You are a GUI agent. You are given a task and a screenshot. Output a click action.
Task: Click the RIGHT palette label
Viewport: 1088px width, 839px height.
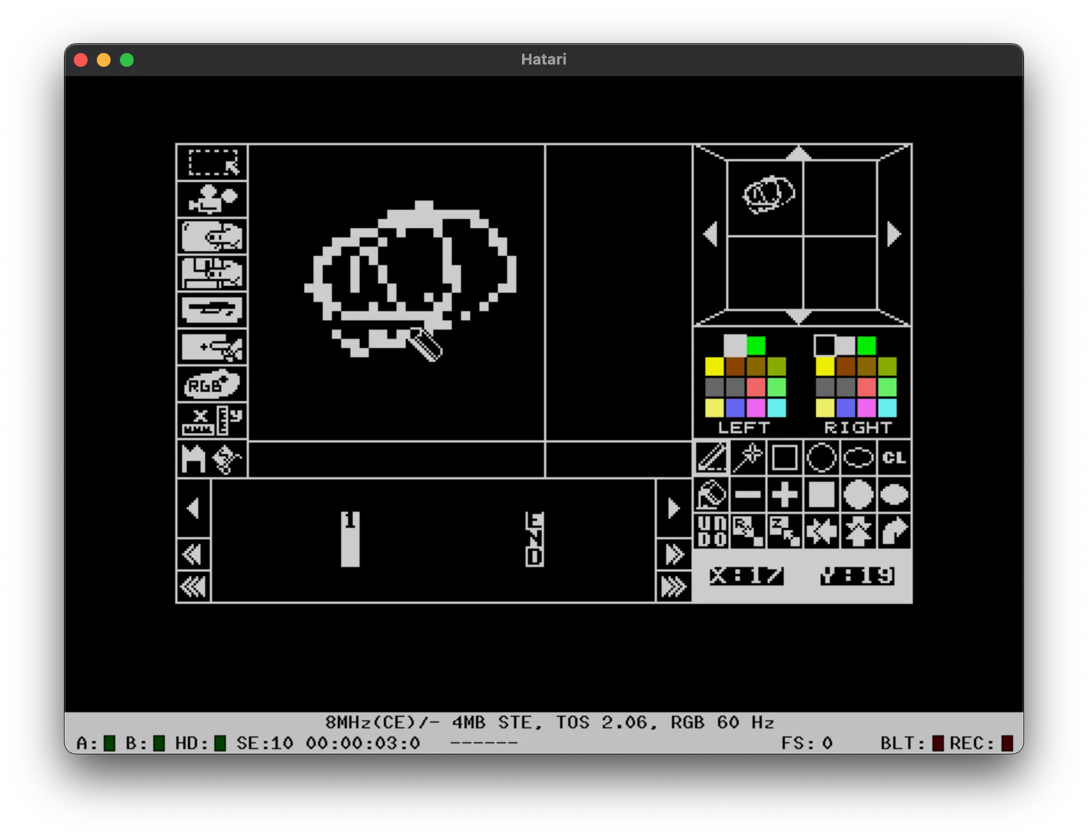[x=858, y=428]
